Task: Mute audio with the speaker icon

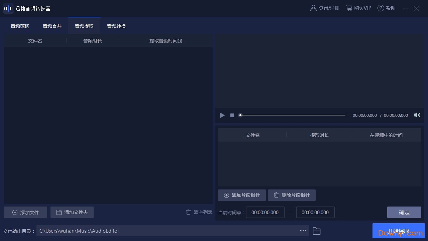Action: point(417,115)
